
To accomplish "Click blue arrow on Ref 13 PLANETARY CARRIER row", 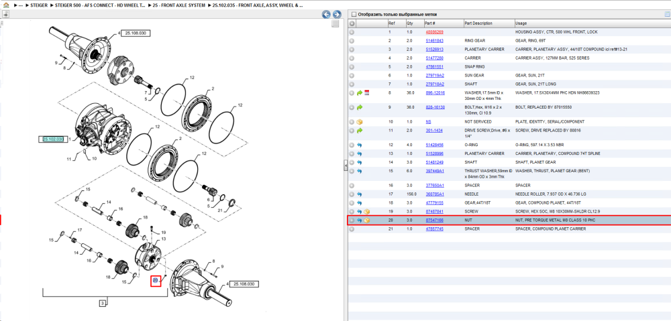I will click(x=360, y=154).
